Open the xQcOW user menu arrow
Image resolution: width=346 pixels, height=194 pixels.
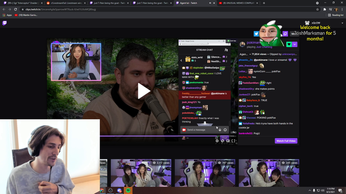coord(342,23)
